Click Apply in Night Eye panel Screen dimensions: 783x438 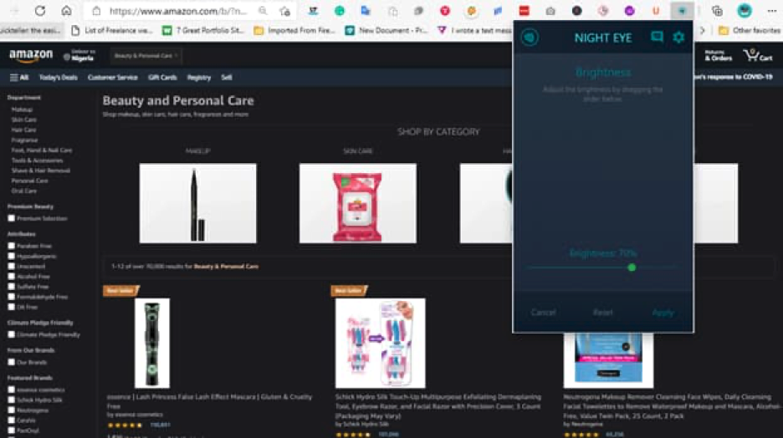[663, 313]
